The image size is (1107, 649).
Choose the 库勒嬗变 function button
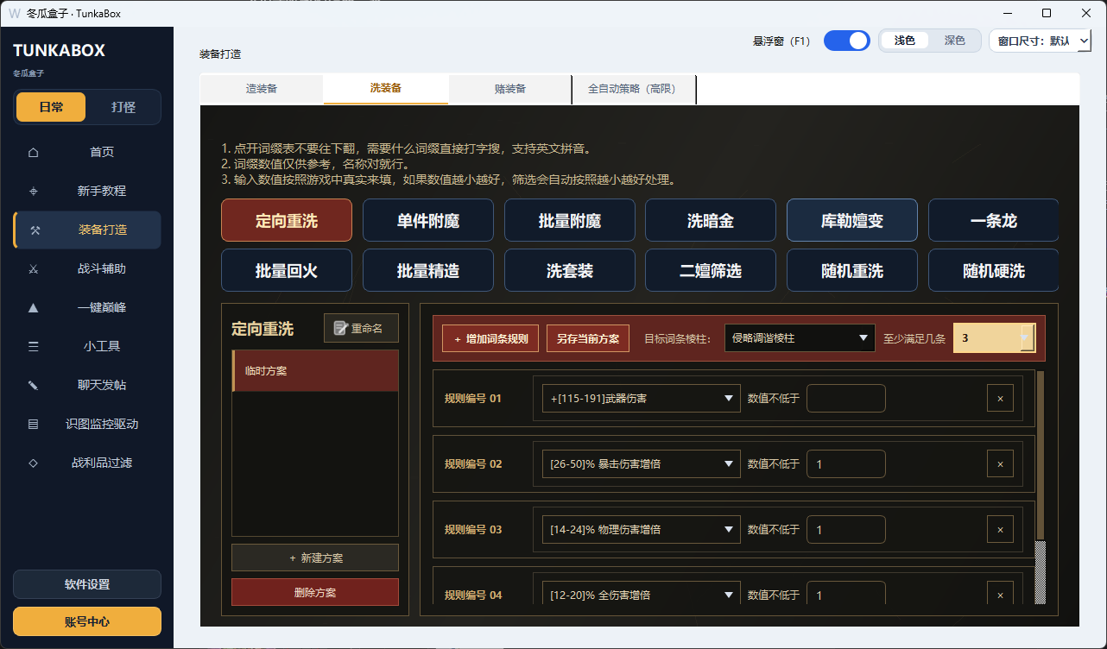(x=852, y=220)
